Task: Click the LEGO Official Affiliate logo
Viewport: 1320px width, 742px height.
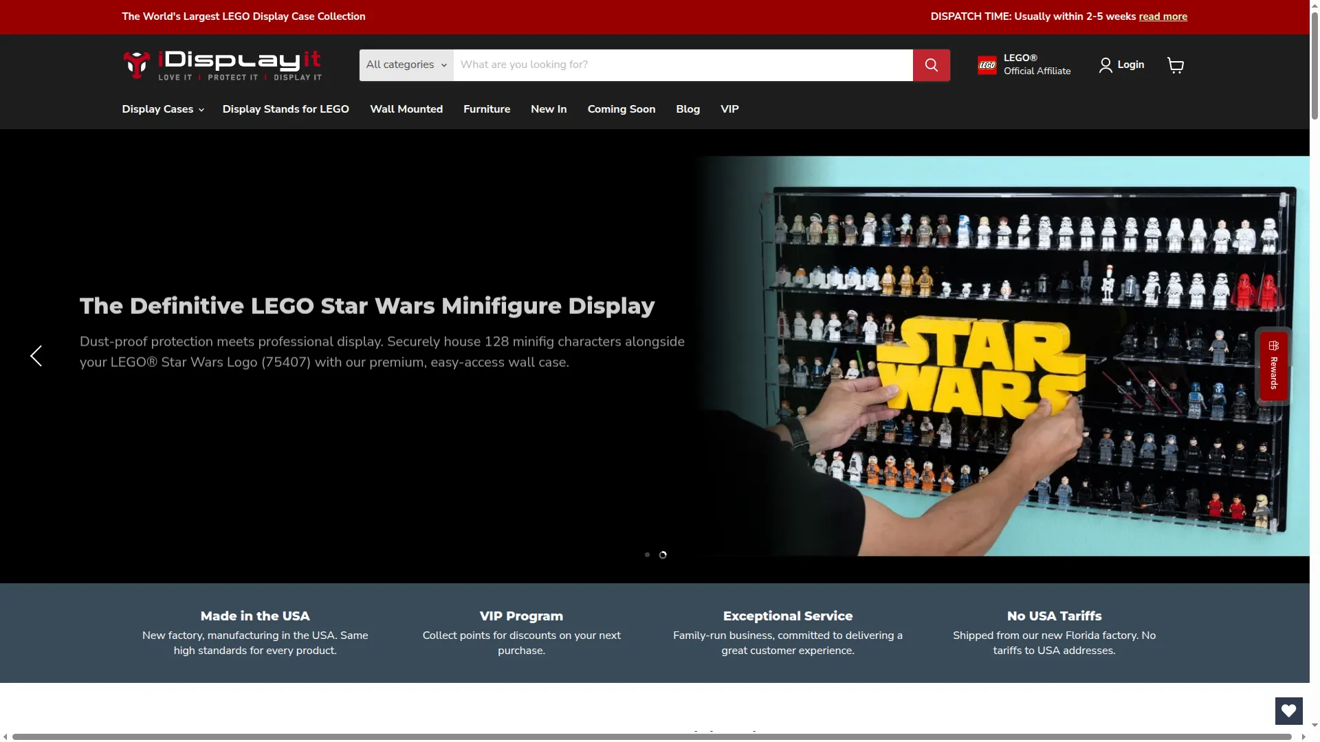Action: click(x=987, y=65)
